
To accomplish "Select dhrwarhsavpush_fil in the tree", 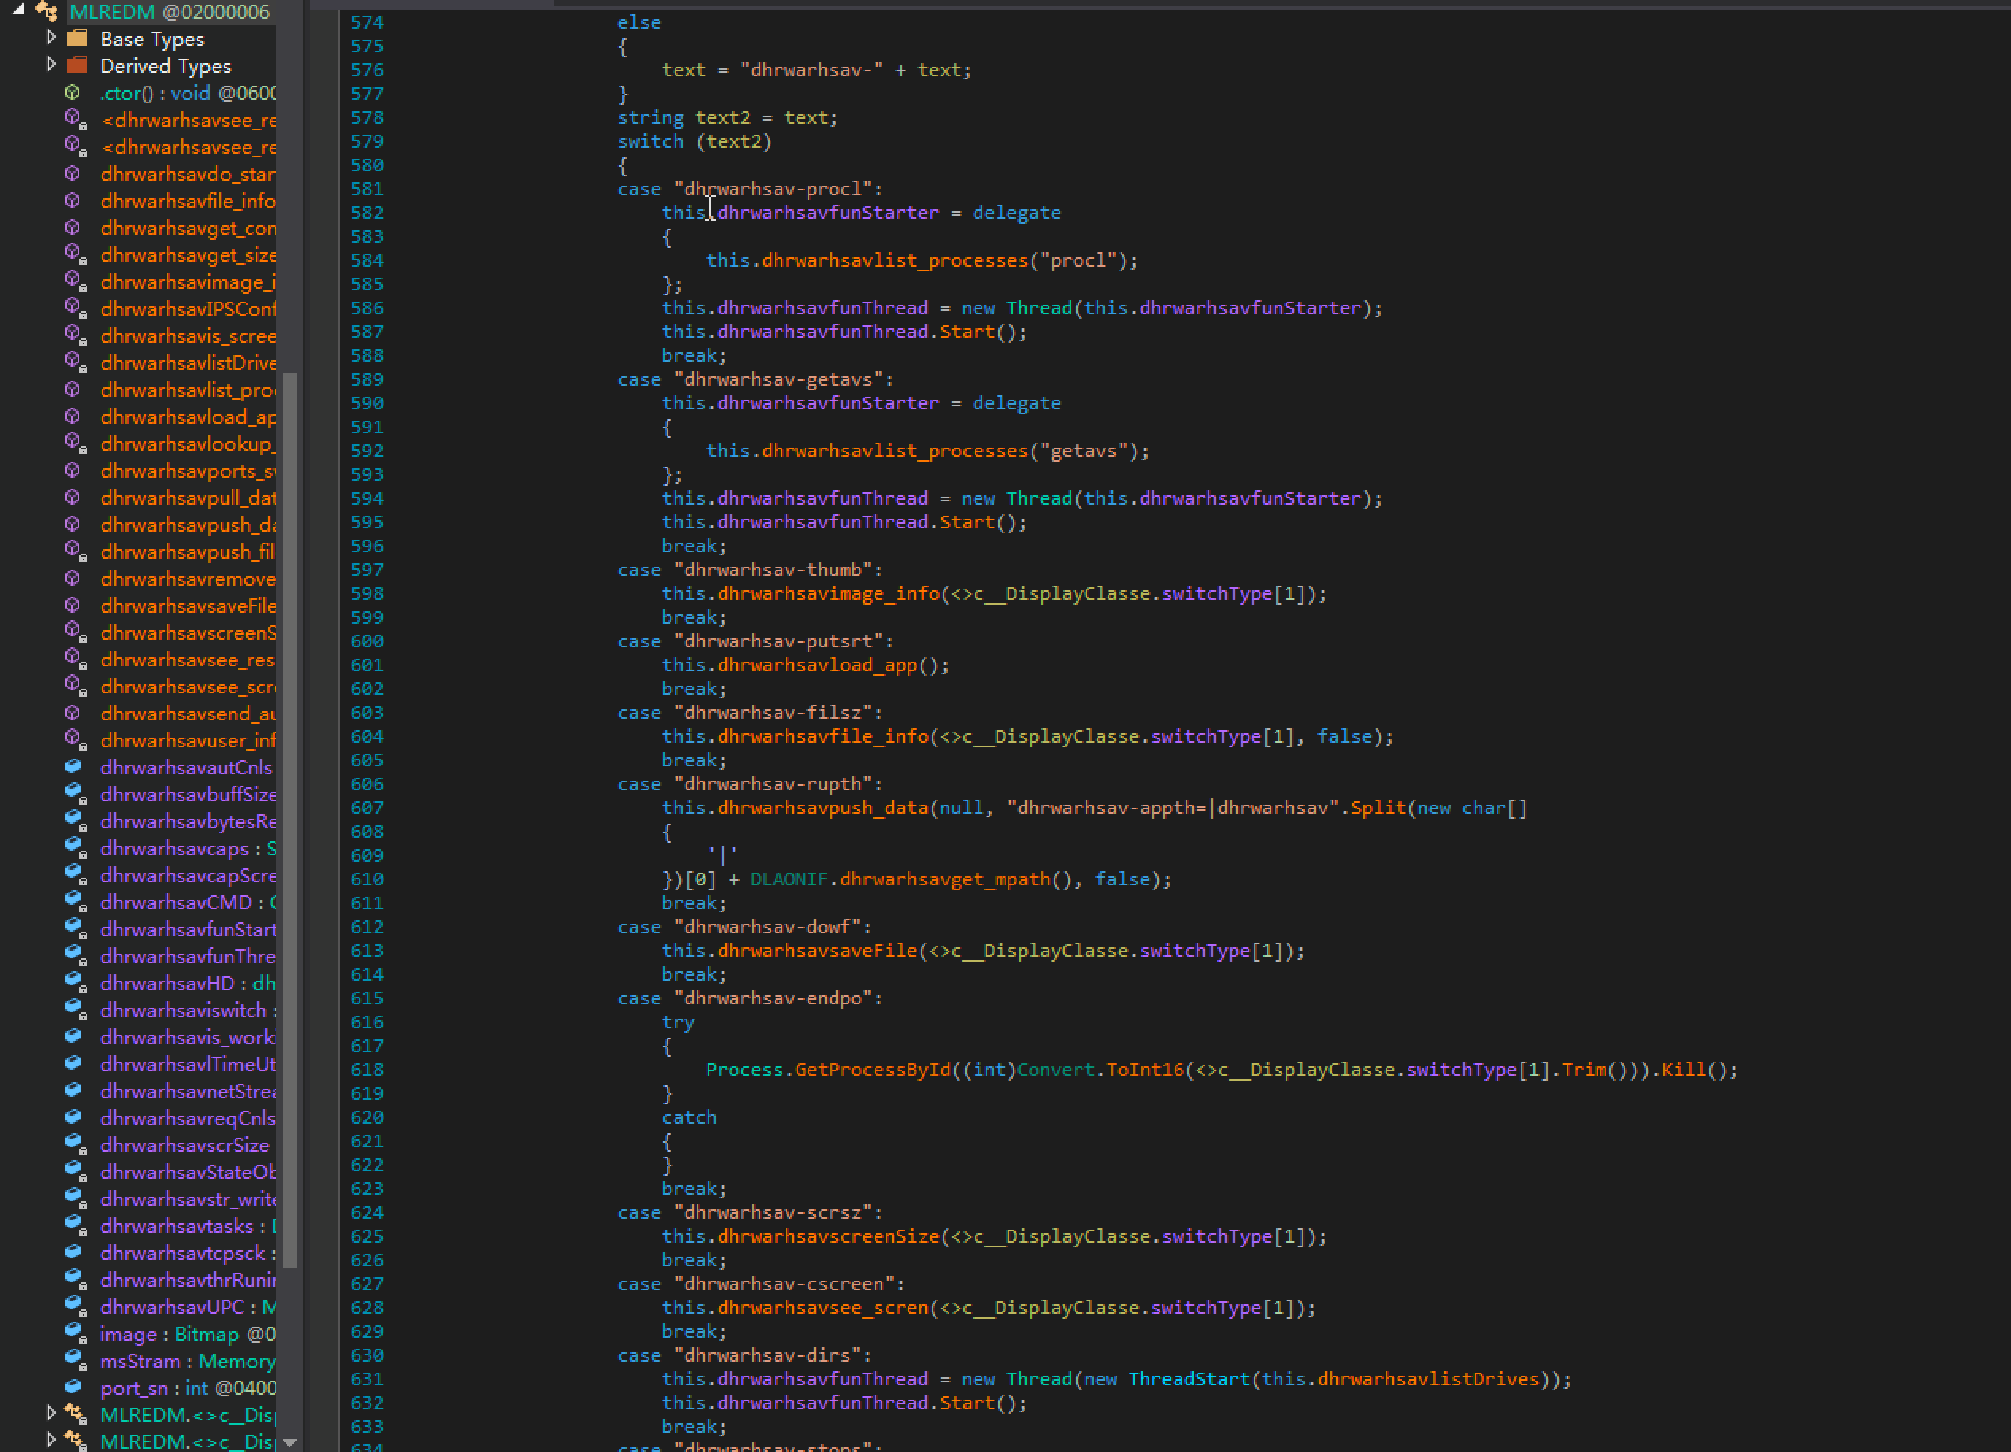I will point(187,551).
